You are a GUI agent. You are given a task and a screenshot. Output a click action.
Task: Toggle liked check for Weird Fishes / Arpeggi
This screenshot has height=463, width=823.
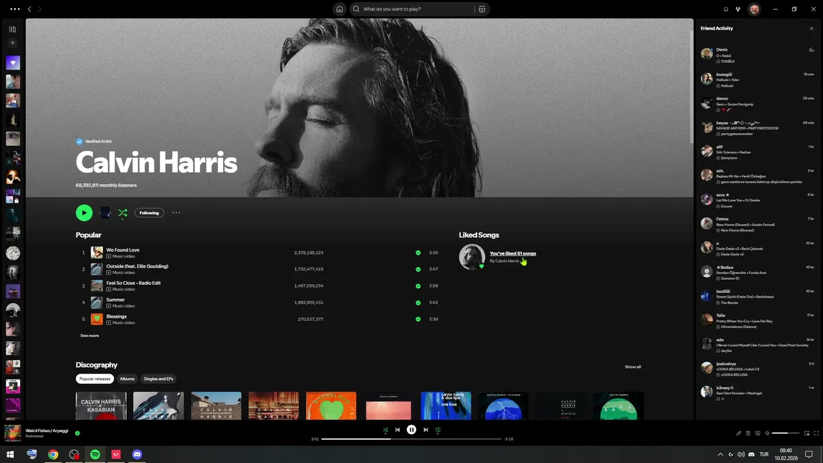click(x=77, y=433)
